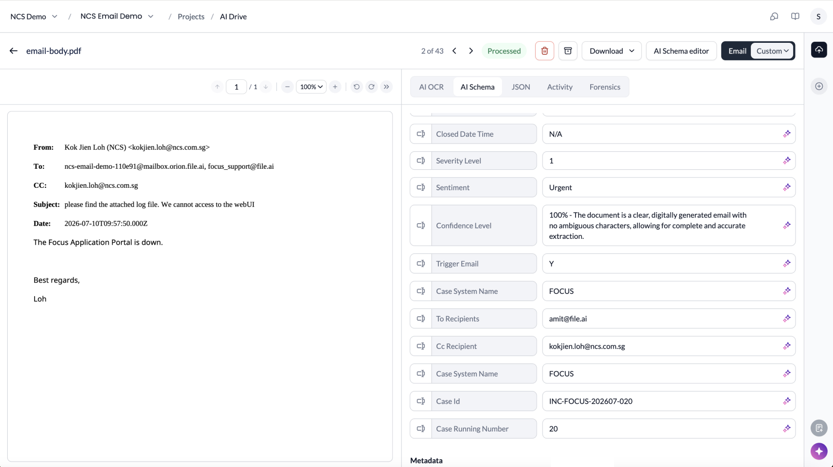Viewport: 833px width, 467px height.
Task: Open the next document with the right chevron
Action: coord(471,51)
